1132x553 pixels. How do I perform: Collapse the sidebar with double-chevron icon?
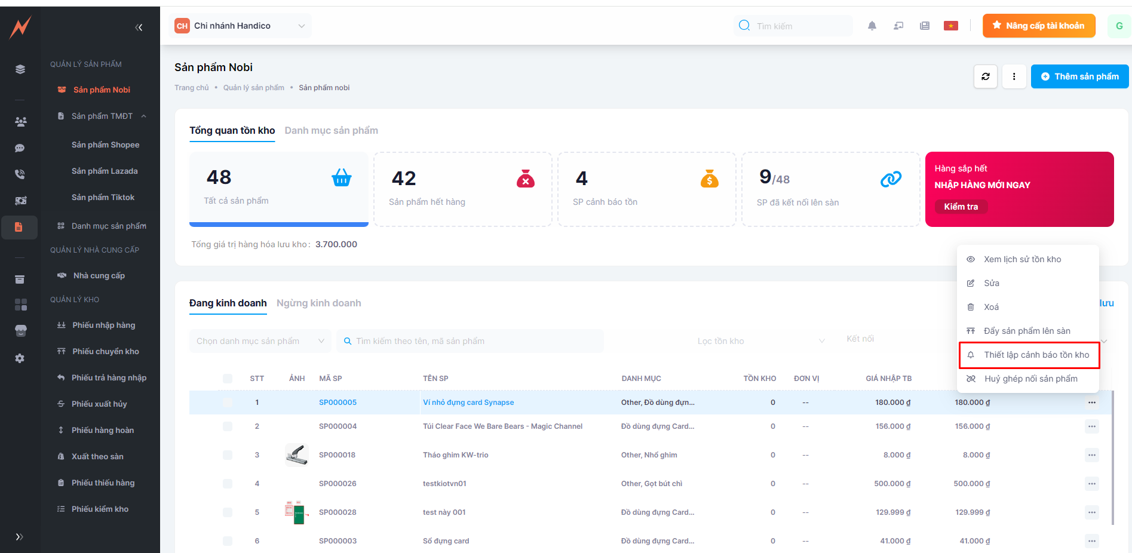click(139, 27)
